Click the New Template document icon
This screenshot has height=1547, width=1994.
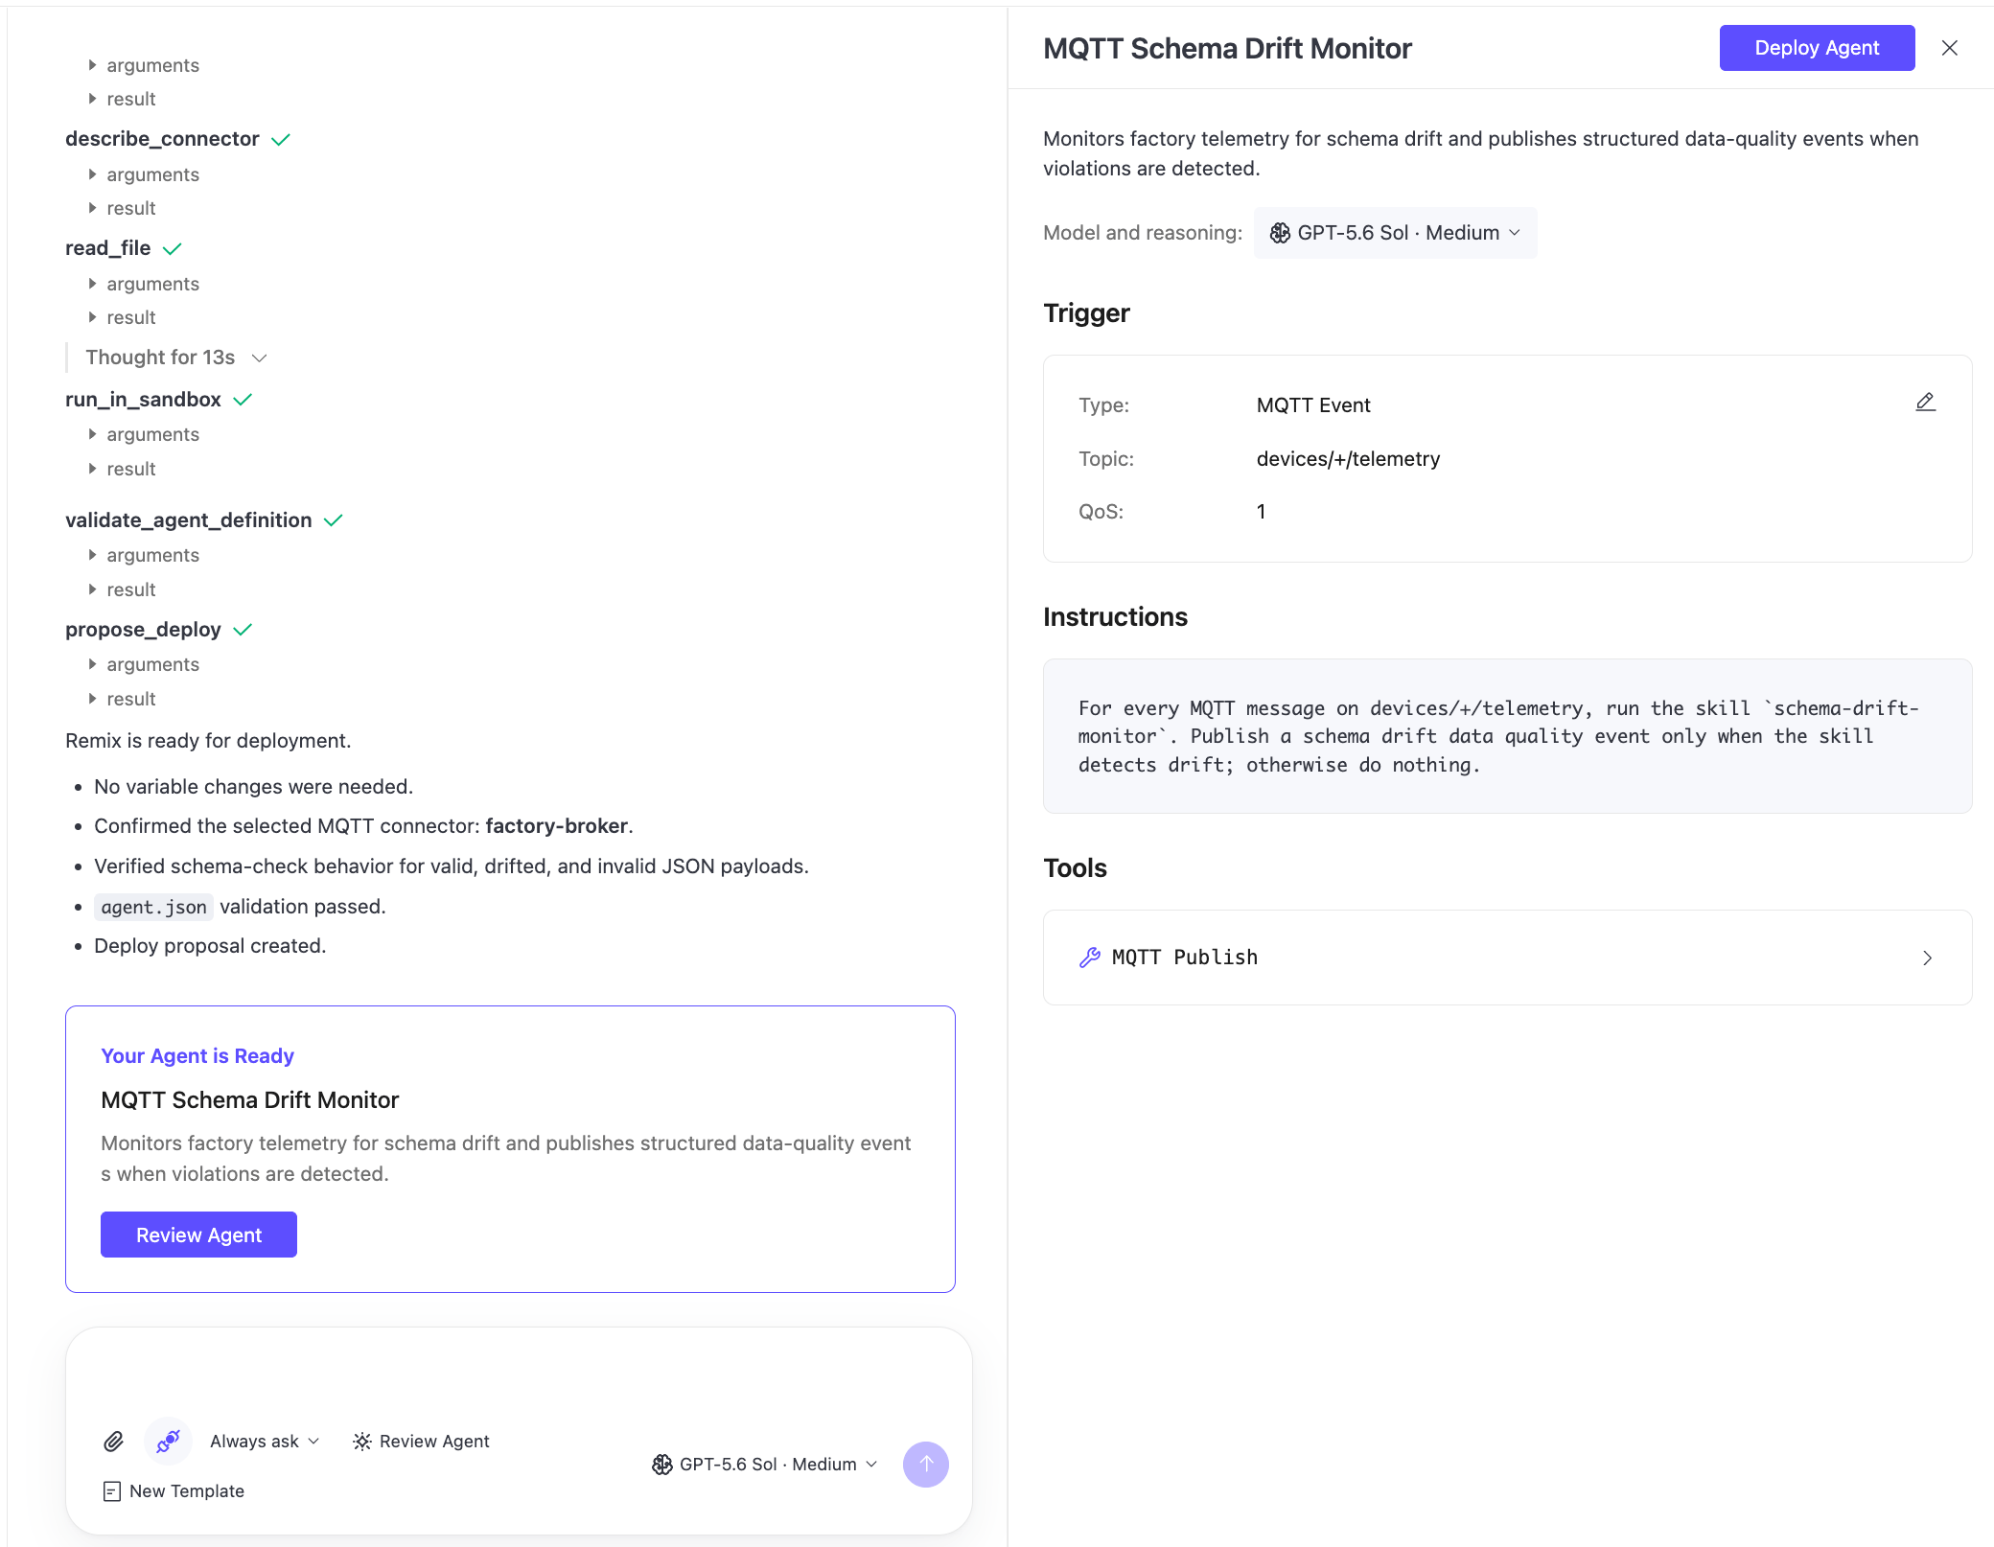coord(112,1491)
